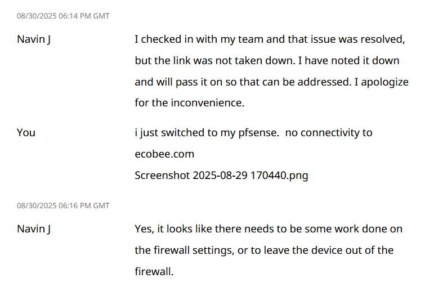Open the Screenshot 2025-08-29 170440.png attachment
Screen dimensions: 434x287
[221, 176]
